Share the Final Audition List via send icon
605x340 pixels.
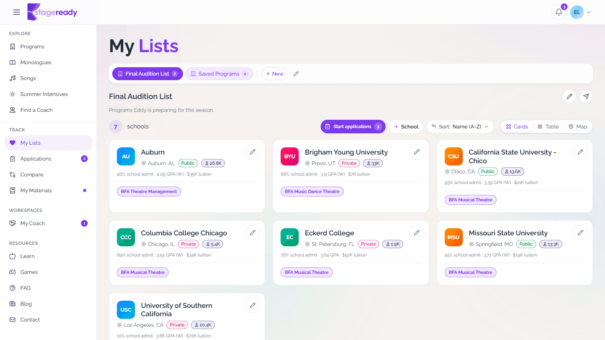[x=586, y=96]
